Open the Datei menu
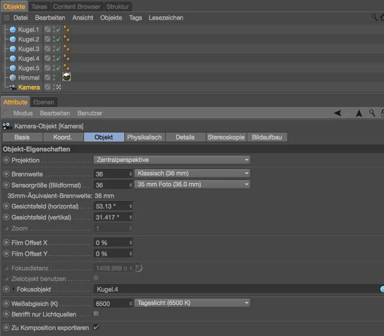The image size is (384, 336). (x=21, y=18)
